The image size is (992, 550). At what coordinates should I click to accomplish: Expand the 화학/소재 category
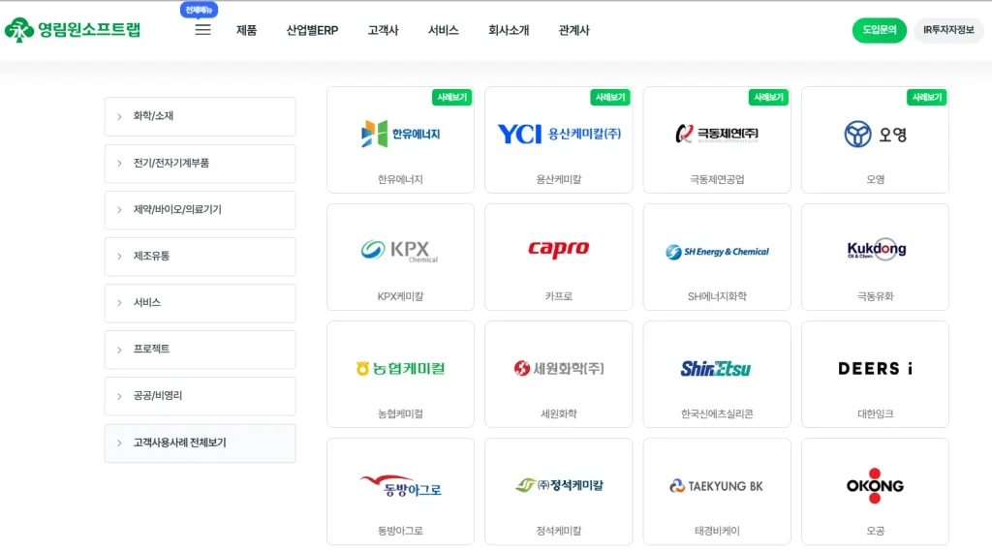(x=200, y=116)
